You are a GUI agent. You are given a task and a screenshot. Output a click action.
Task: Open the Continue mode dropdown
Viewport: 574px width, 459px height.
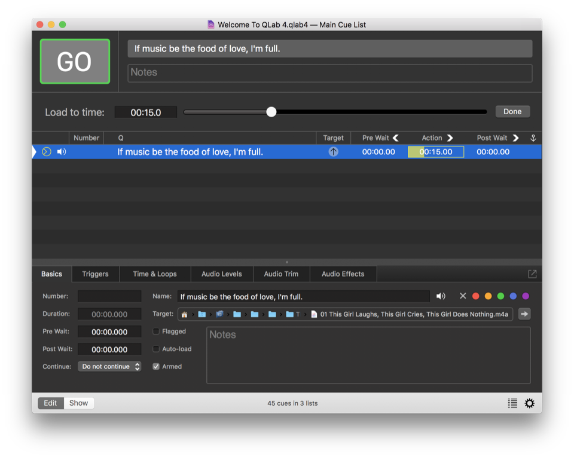click(109, 367)
